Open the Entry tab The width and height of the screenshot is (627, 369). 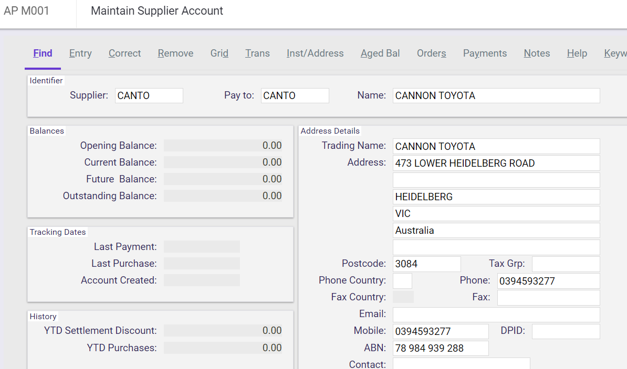click(80, 53)
